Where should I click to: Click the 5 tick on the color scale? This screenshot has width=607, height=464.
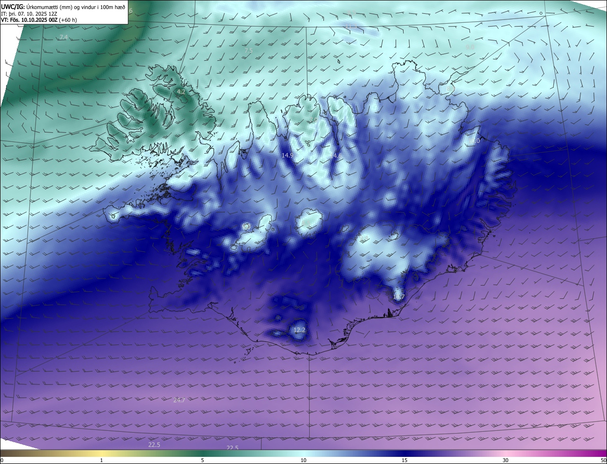tap(202, 460)
